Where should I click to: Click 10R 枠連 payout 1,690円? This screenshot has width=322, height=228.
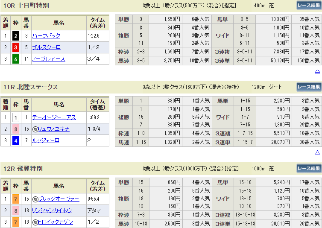(x=172, y=52)
